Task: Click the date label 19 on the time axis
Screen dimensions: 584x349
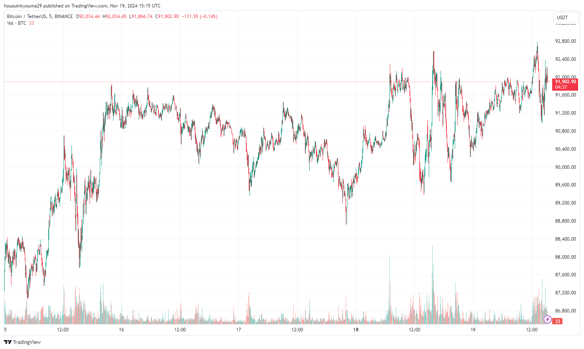Action: point(473,330)
